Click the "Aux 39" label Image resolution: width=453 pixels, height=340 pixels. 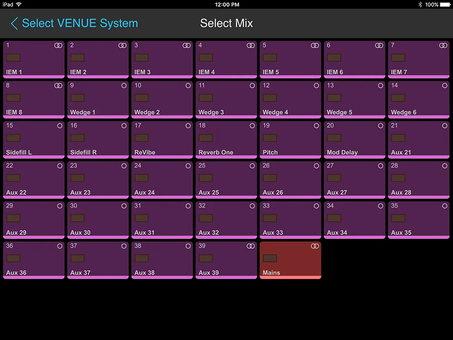tap(209, 273)
